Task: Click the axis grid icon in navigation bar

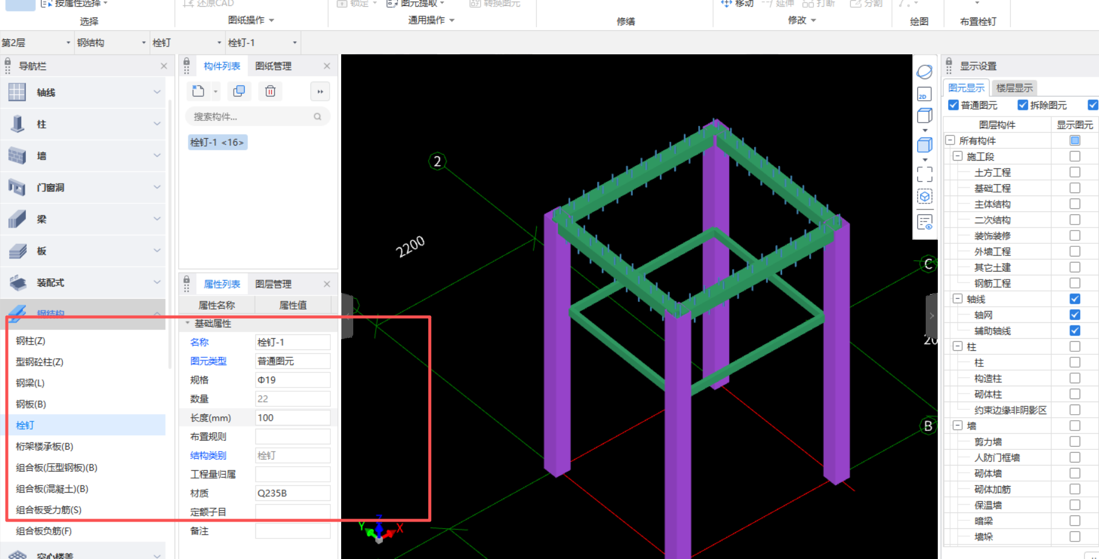Action: (17, 92)
